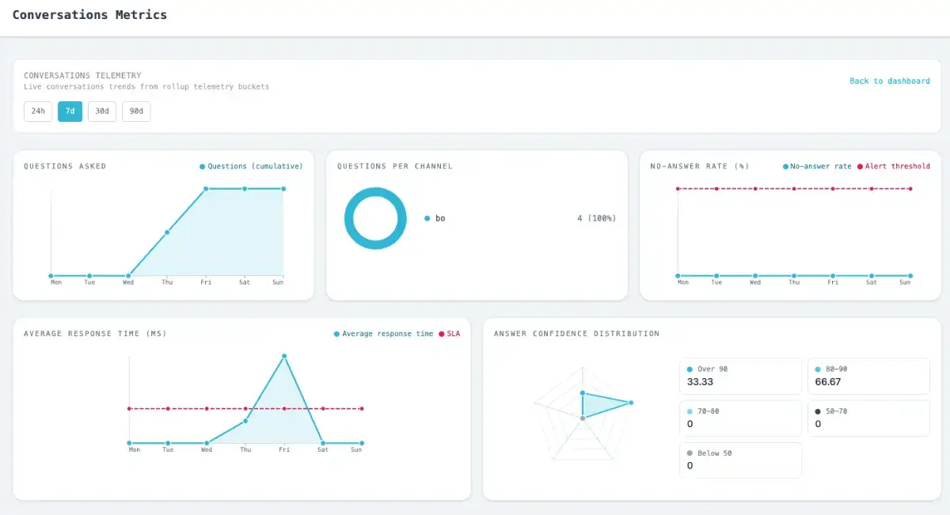950x515 pixels.
Task: Click the Over 90 confidence card
Action: coord(740,376)
